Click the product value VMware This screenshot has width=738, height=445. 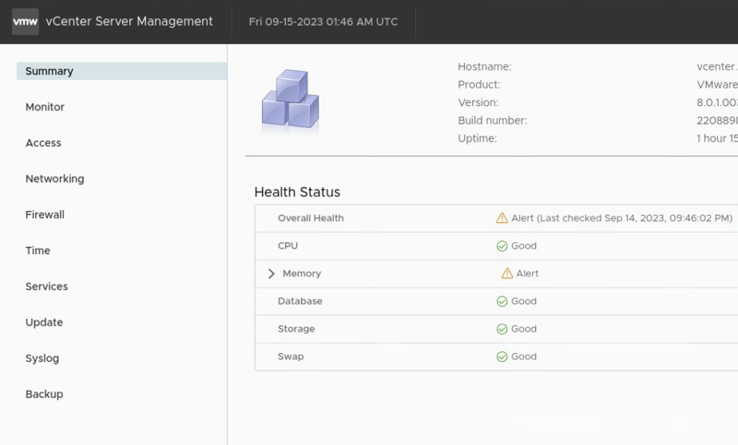(718, 85)
